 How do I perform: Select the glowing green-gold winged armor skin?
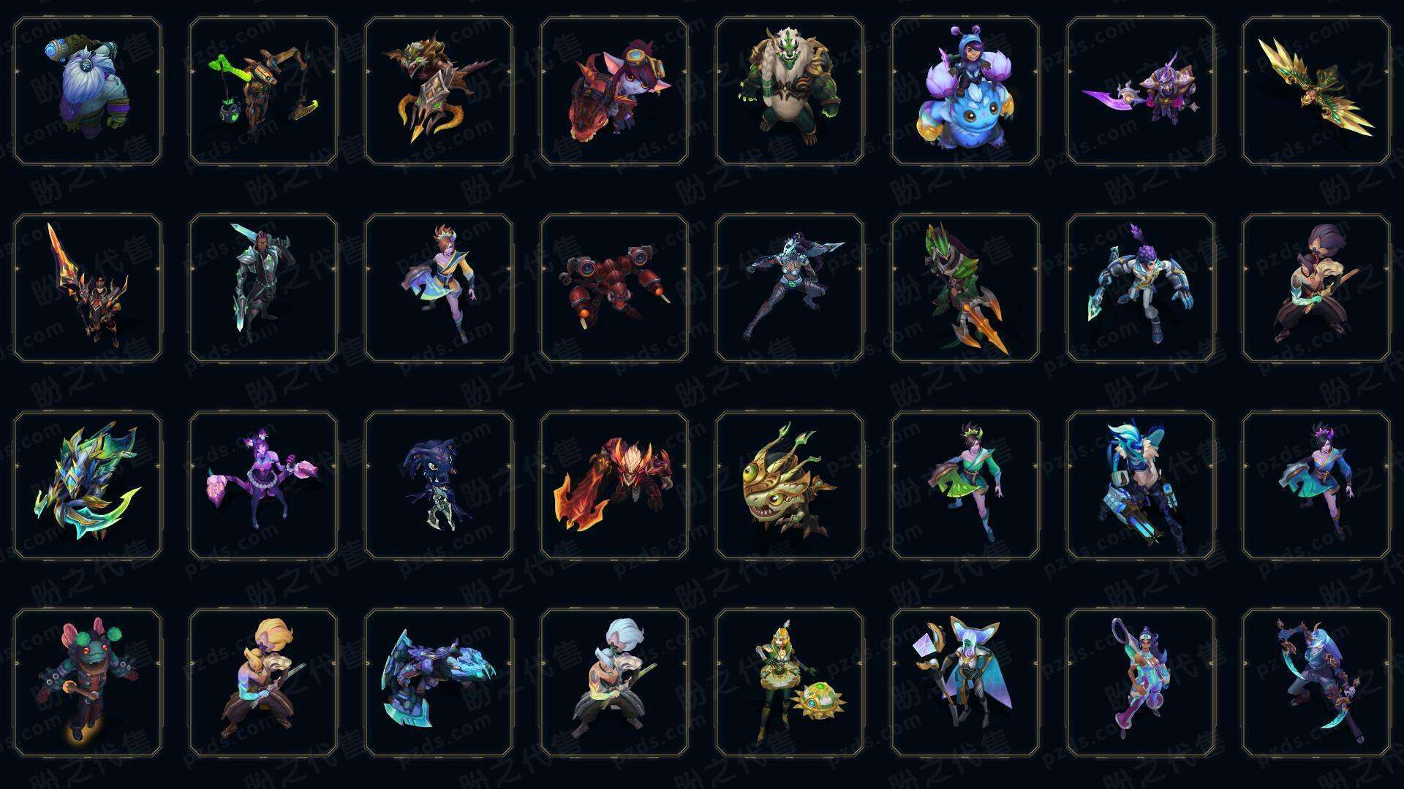point(88,485)
